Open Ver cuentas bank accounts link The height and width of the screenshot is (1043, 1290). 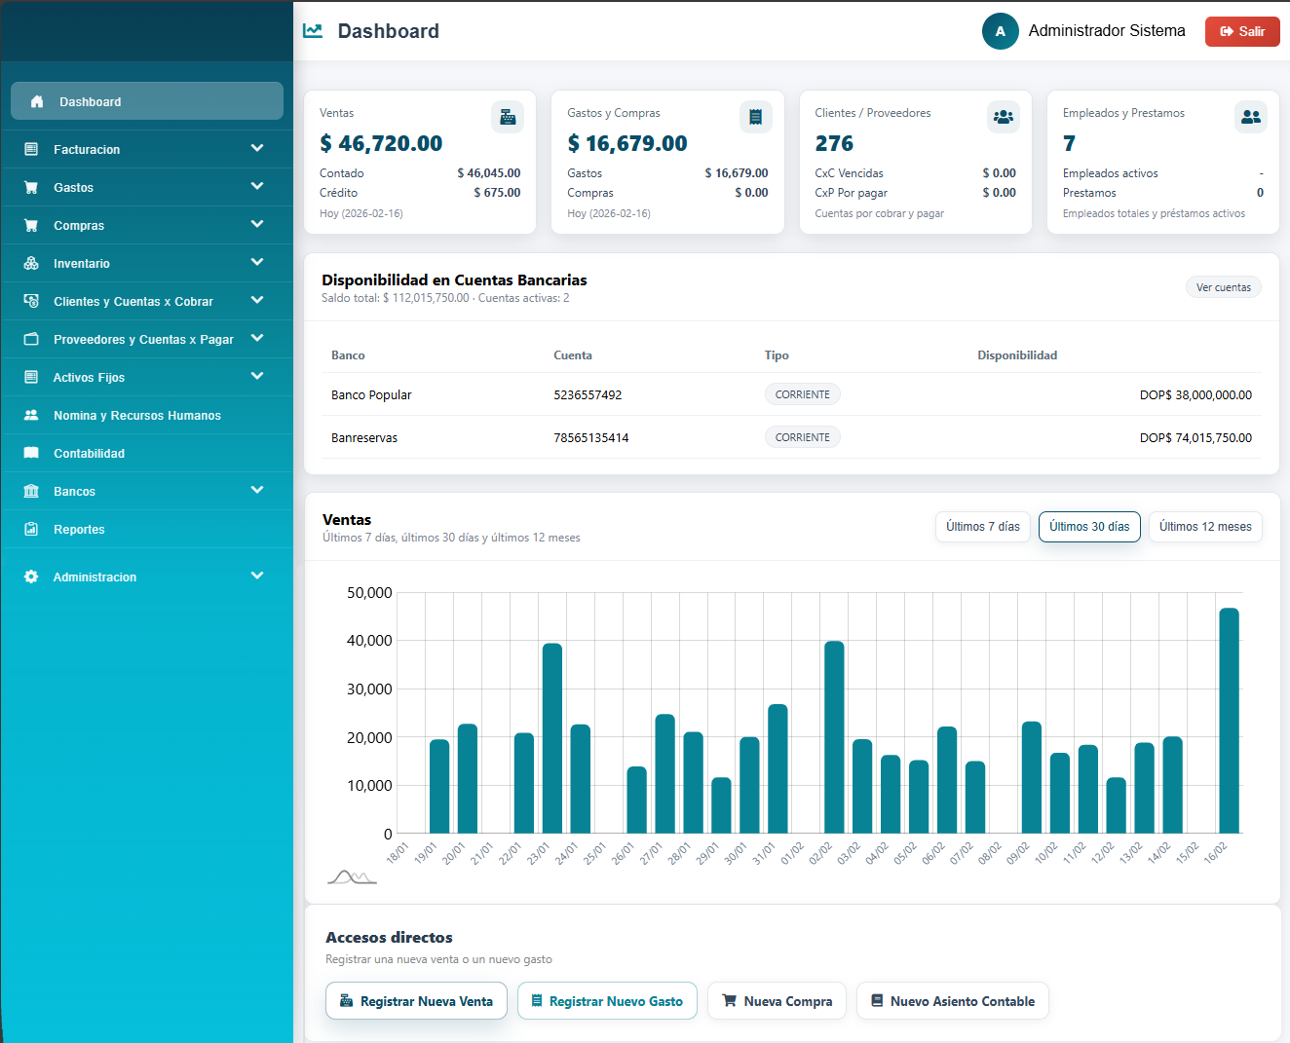1223,287
